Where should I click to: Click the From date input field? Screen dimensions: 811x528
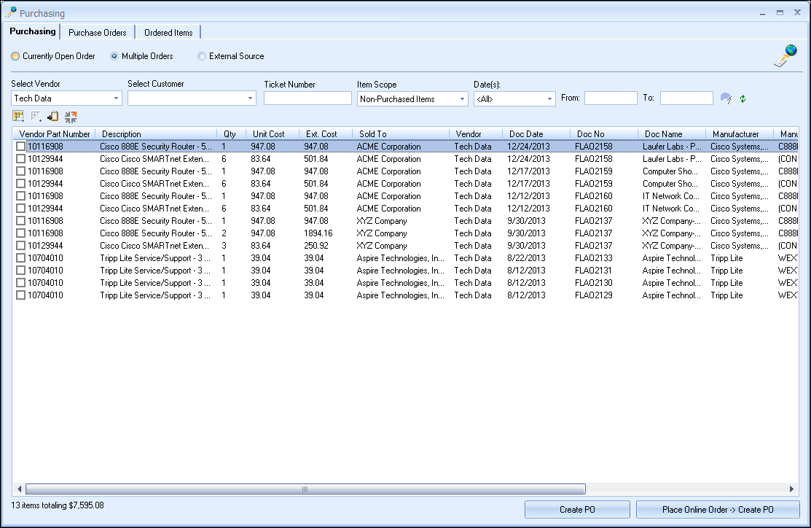click(611, 98)
